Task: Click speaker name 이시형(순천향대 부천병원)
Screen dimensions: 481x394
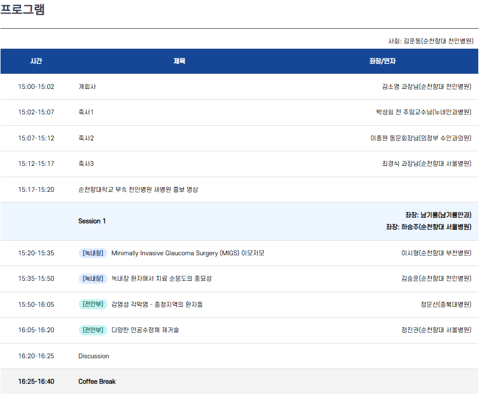Action: pos(436,253)
